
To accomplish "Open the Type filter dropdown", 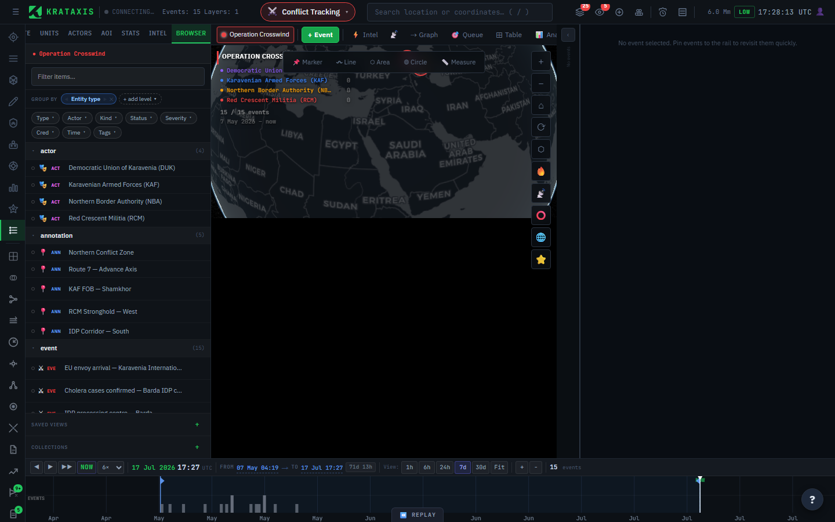I will coord(45,118).
